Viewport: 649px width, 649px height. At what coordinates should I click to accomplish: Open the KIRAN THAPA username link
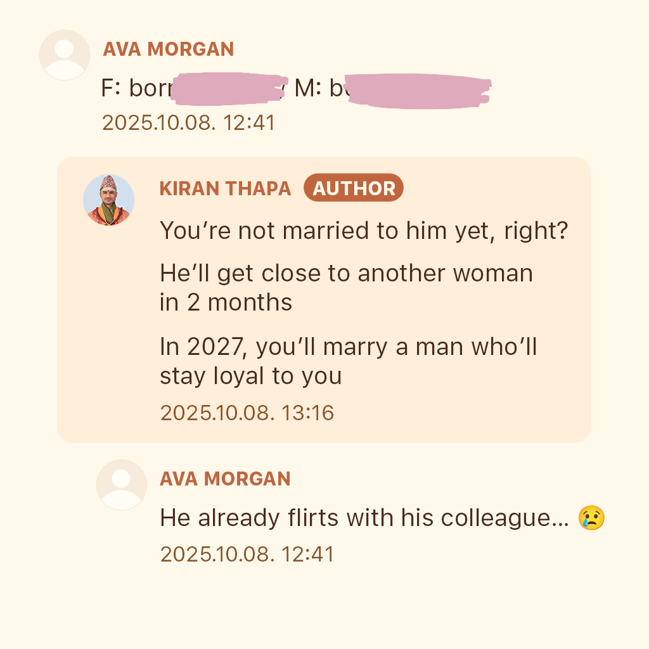pos(225,188)
